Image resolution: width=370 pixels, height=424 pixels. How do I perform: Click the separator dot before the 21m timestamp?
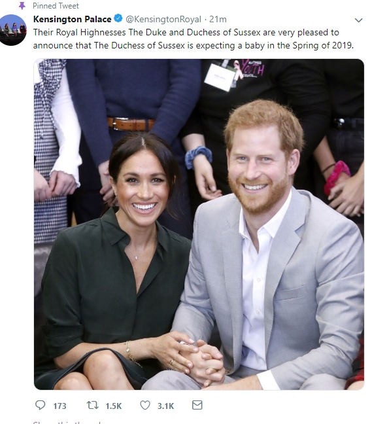point(205,20)
